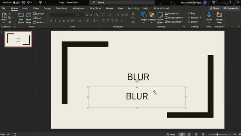The height and width of the screenshot is (136, 241).
Task: Open the Shapes gallery
Action: (x=144, y=18)
